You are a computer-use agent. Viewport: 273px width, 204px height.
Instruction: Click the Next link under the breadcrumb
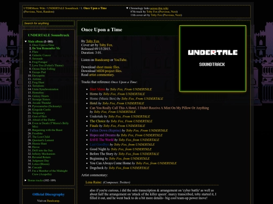[39, 12]
